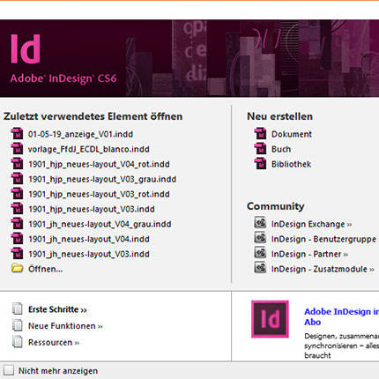
Task: Click the page icon beside Erste Schritte
Action: click(x=18, y=308)
